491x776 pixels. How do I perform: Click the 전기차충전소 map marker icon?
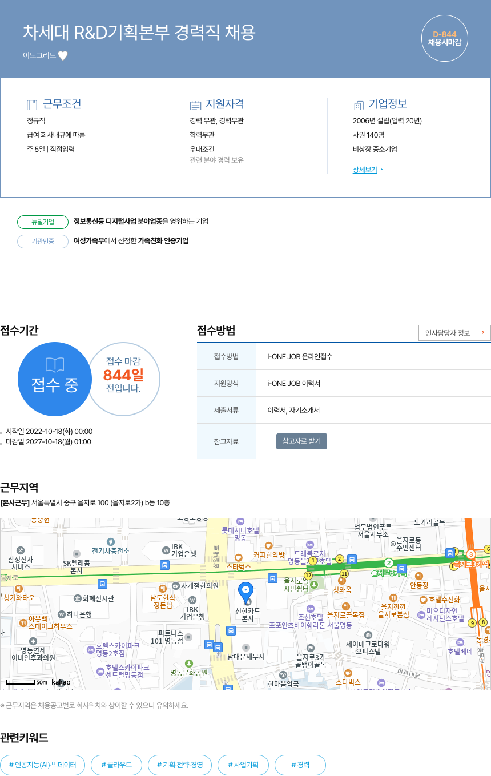coord(111,541)
